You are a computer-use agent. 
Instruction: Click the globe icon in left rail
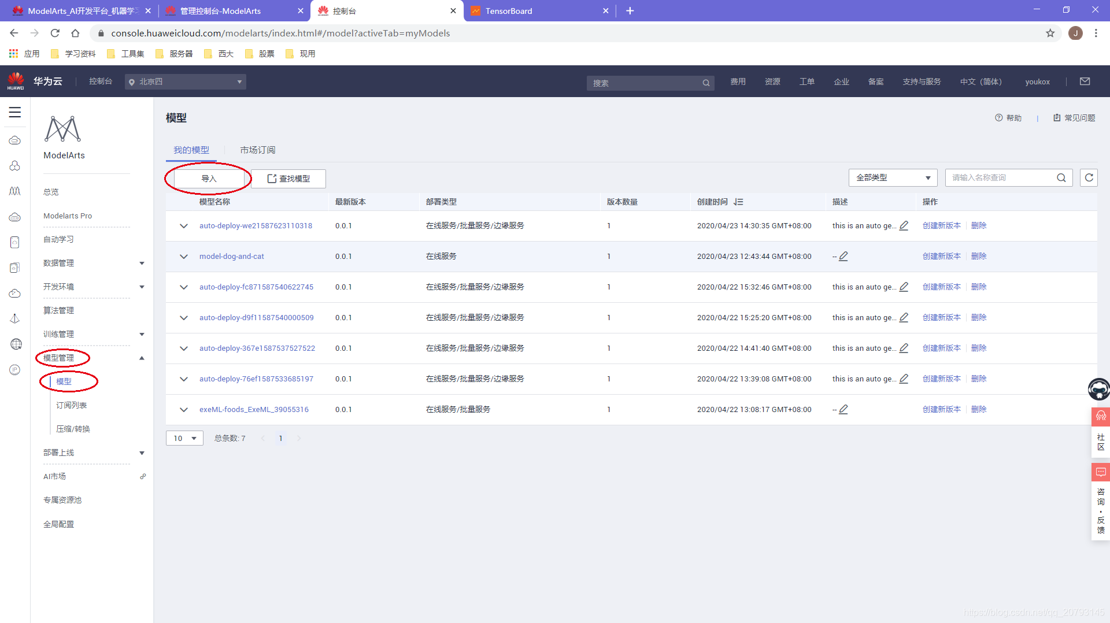click(x=16, y=344)
